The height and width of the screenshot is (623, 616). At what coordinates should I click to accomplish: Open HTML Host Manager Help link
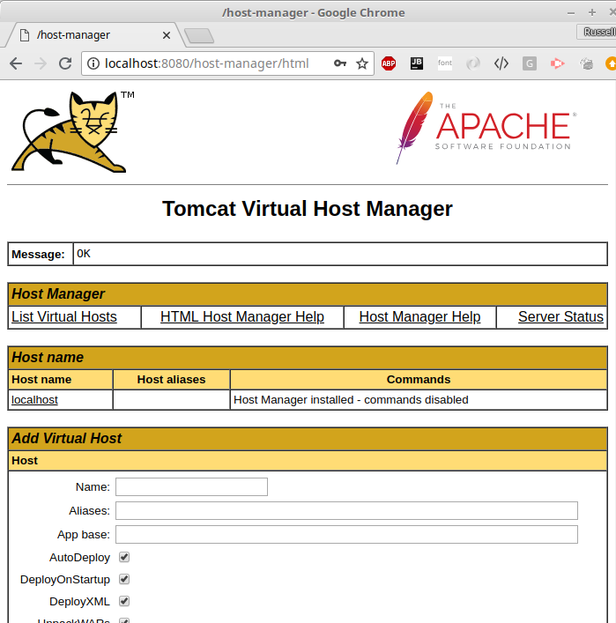(x=242, y=316)
